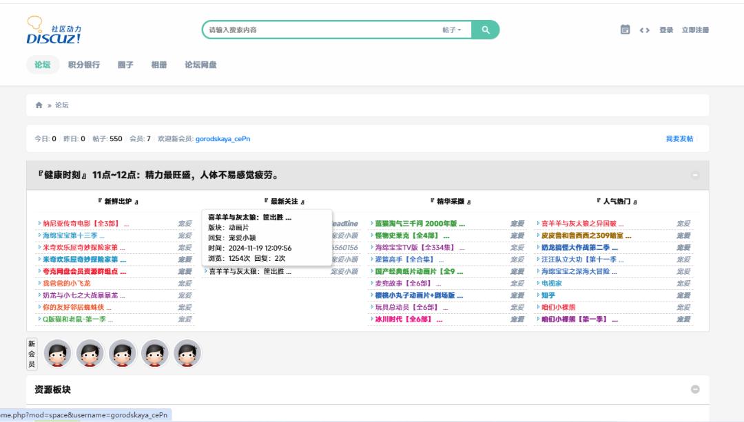Collapse the 健康时刻 section
The height and width of the screenshot is (422, 744).
695,175
